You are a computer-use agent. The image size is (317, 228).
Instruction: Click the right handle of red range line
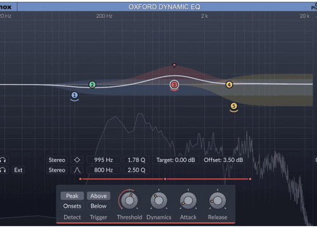coord(250,179)
